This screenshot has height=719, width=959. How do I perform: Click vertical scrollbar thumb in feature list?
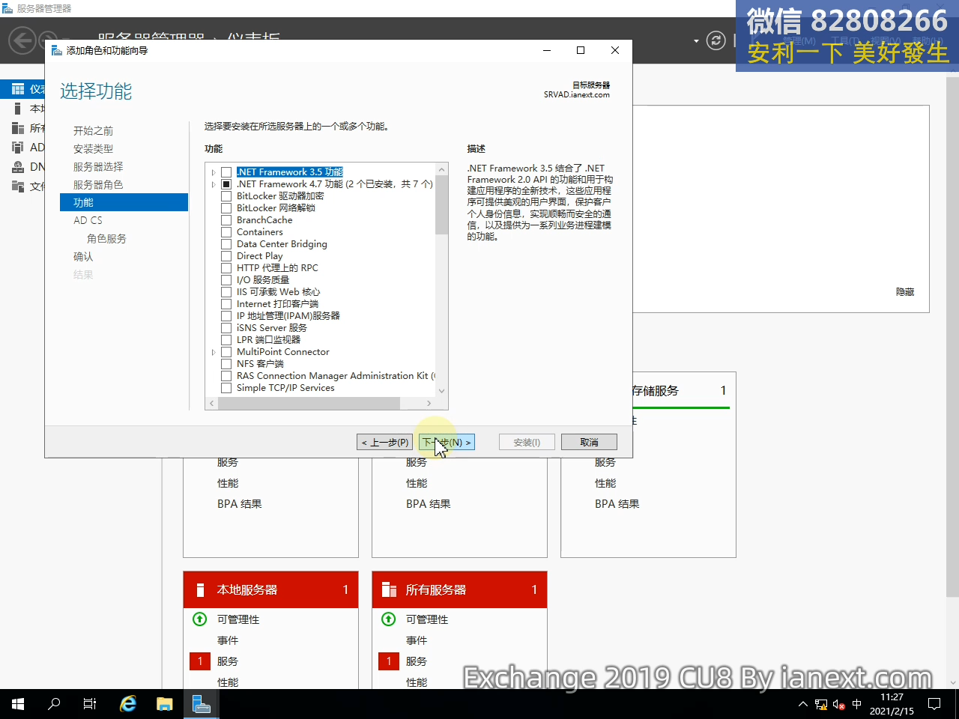pos(441,205)
